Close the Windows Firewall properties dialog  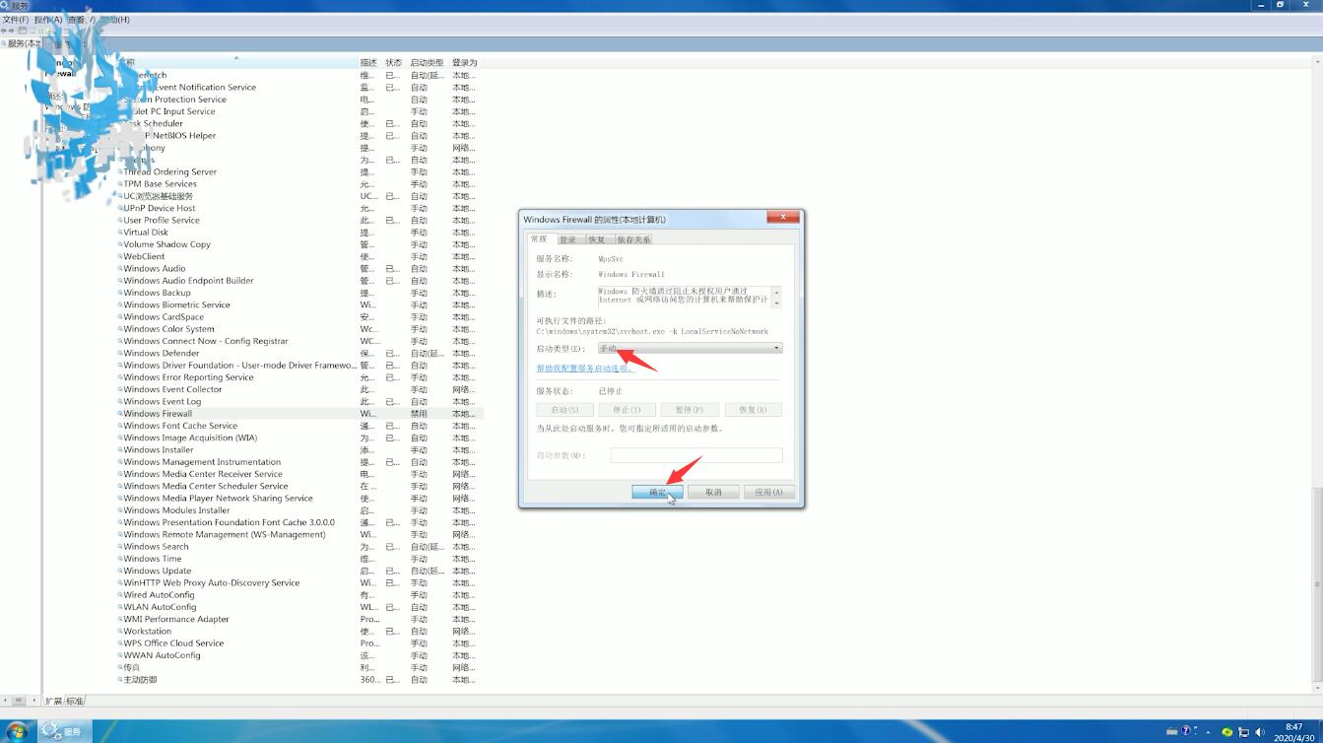tap(783, 218)
